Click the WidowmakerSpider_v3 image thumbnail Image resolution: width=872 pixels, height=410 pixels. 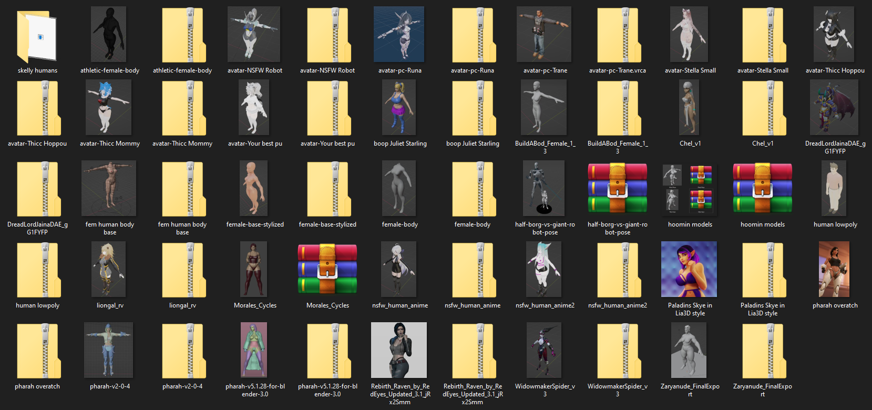click(544, 350)
